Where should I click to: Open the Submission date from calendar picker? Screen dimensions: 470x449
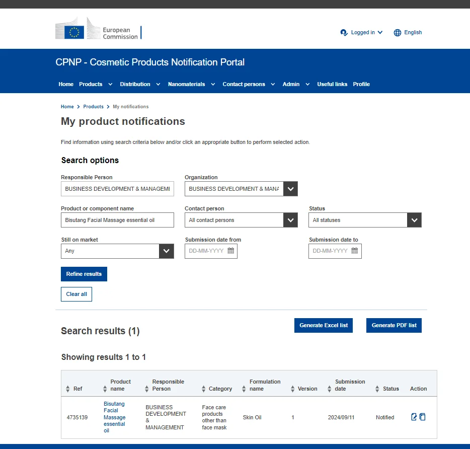231,251
